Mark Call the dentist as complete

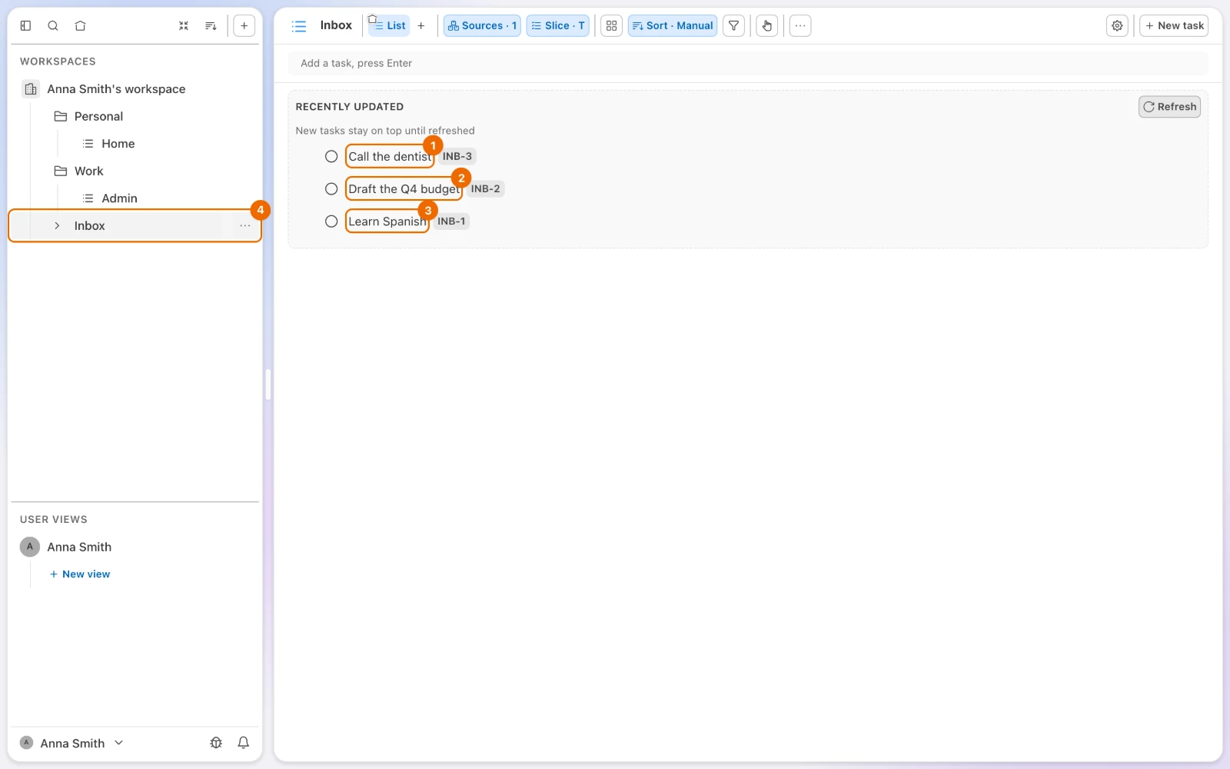[331, 157]
